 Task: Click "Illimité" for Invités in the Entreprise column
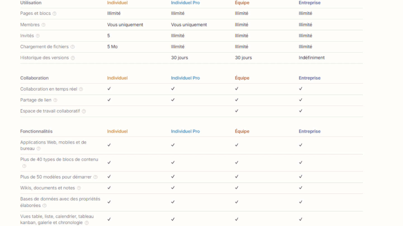305,36
